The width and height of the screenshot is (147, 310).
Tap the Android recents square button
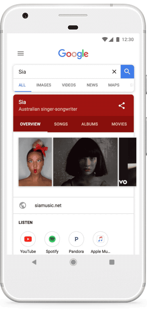click(112, 262)
